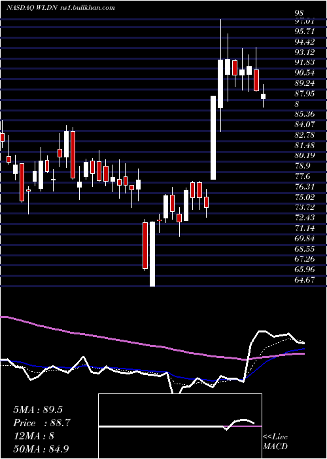Viewport: 327px width, 459px height.
Task: Click the 68.55 price axis label
Action: [x=305, y=249]
